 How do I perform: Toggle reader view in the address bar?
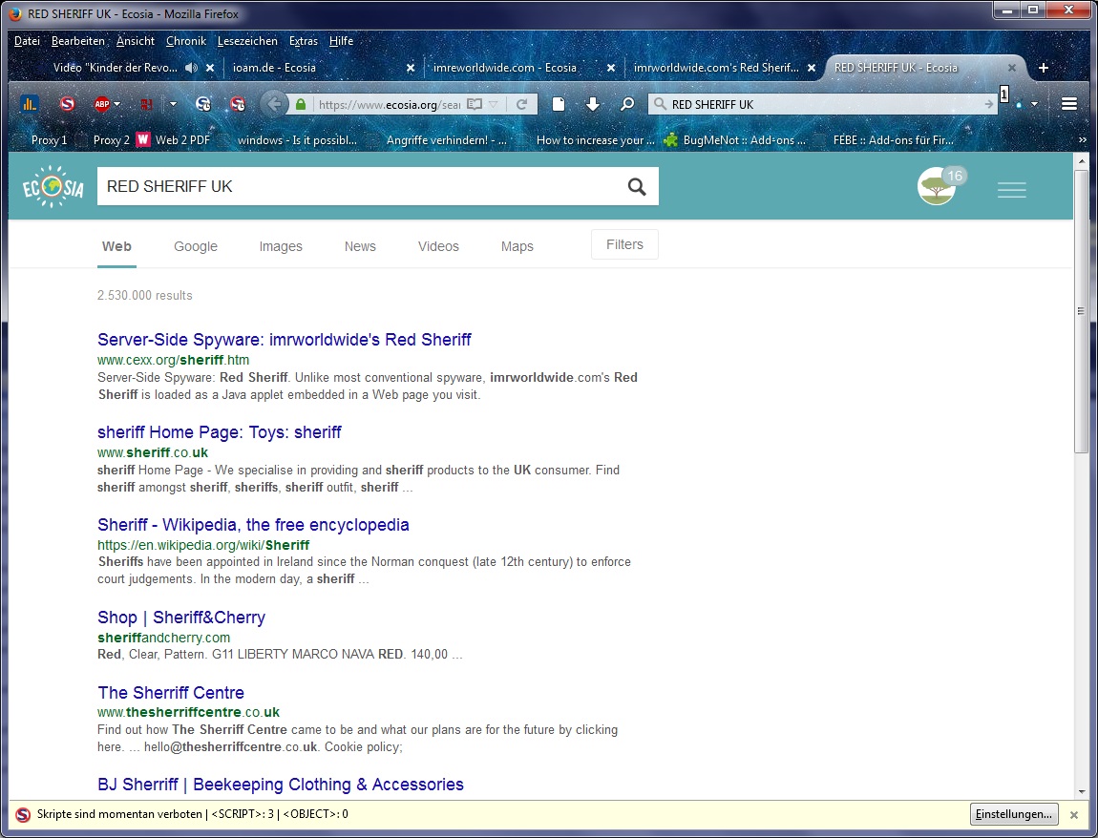pyautogui.click(x=474, y=104)
